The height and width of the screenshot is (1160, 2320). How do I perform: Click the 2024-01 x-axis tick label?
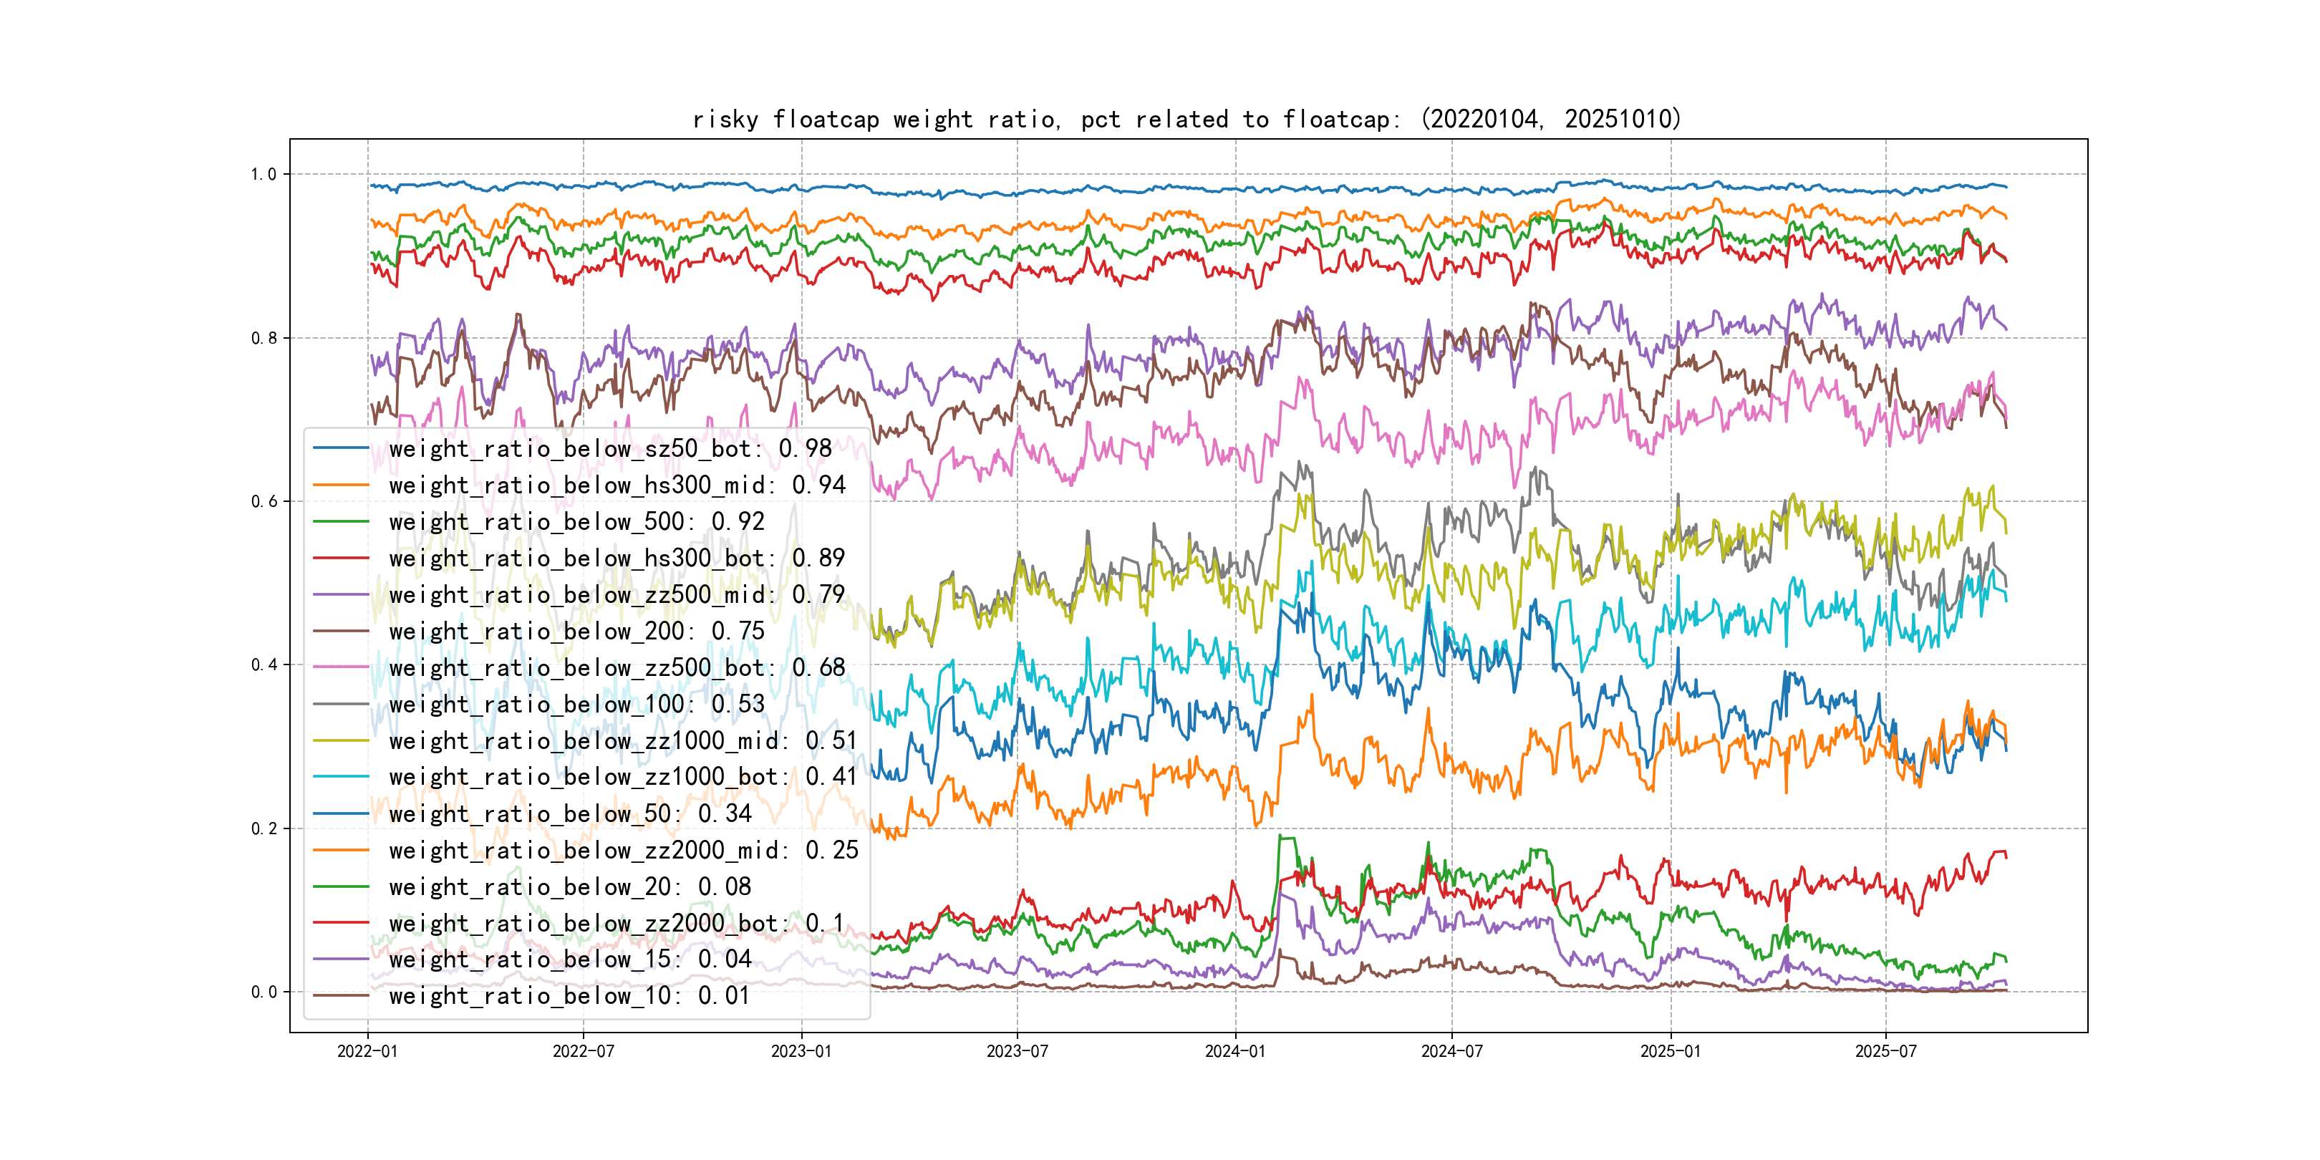click(x=1234, y=1051)
